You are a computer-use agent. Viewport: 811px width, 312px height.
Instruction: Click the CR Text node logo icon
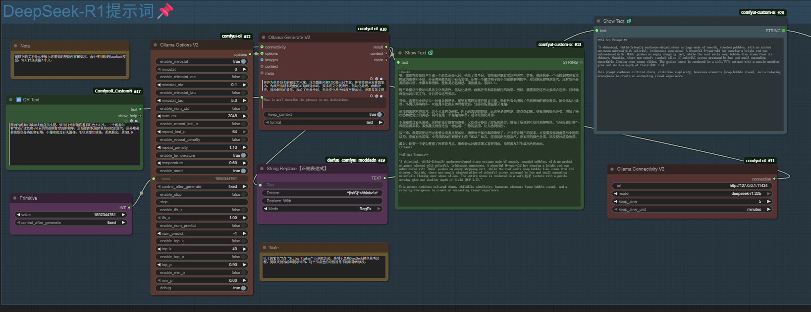pyautogui.click(x=19, y=100)
